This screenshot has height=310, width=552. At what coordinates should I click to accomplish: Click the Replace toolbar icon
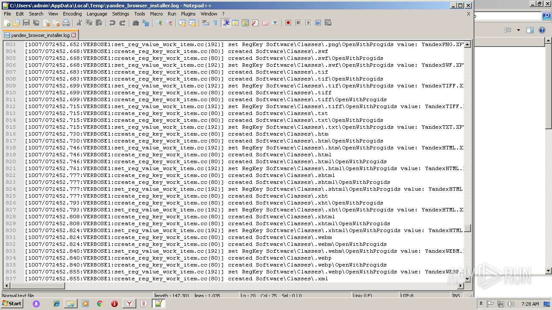[x=145, y=23]
